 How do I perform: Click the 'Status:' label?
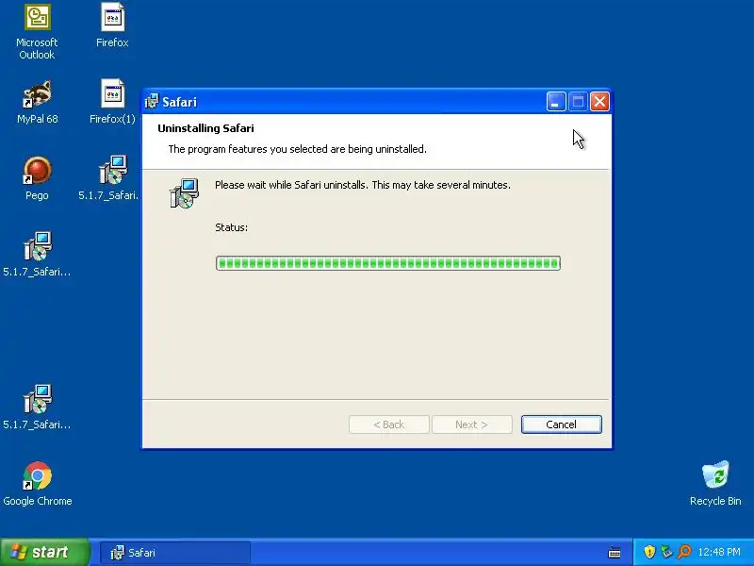pos(231,227)
